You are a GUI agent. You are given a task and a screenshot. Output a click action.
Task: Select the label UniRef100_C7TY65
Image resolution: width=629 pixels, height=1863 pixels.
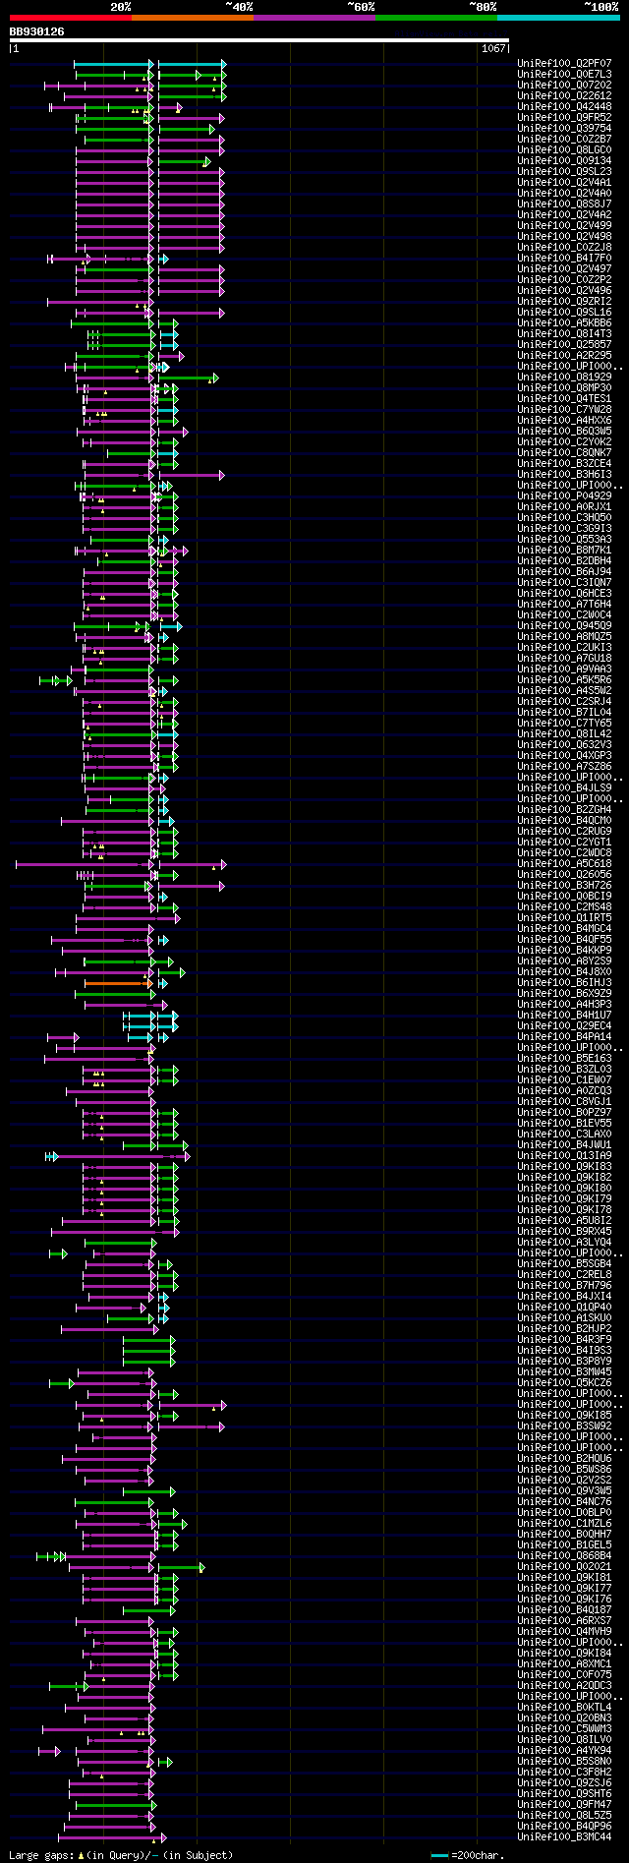coord(564,724)
